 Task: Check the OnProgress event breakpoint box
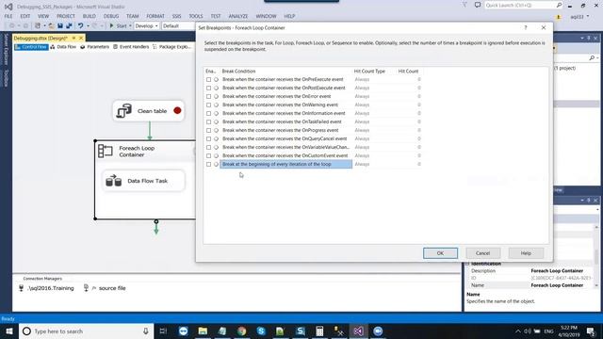(208, 130)
